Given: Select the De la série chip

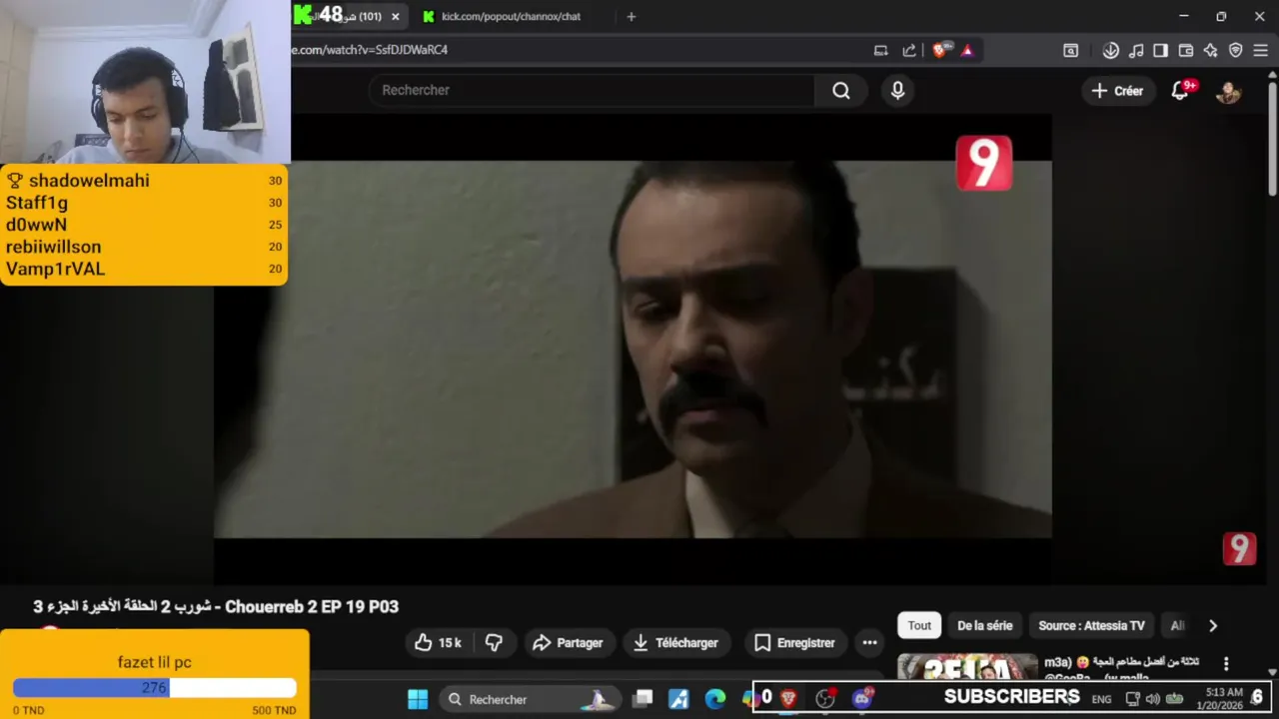Looking at the screenshot, I should click(985, 626).
